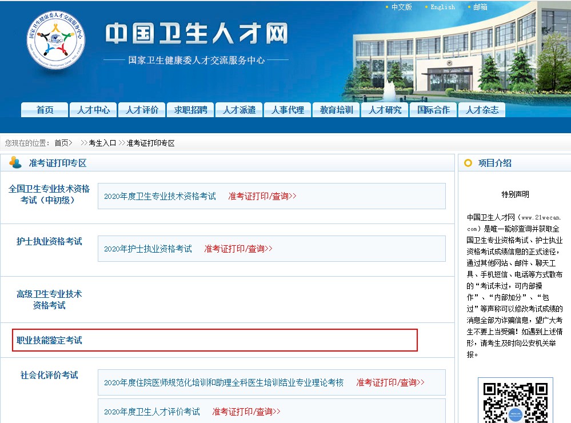Open the 邮箱 mailbox link
Screen dimensions: 571x423
tap(480, 7)
